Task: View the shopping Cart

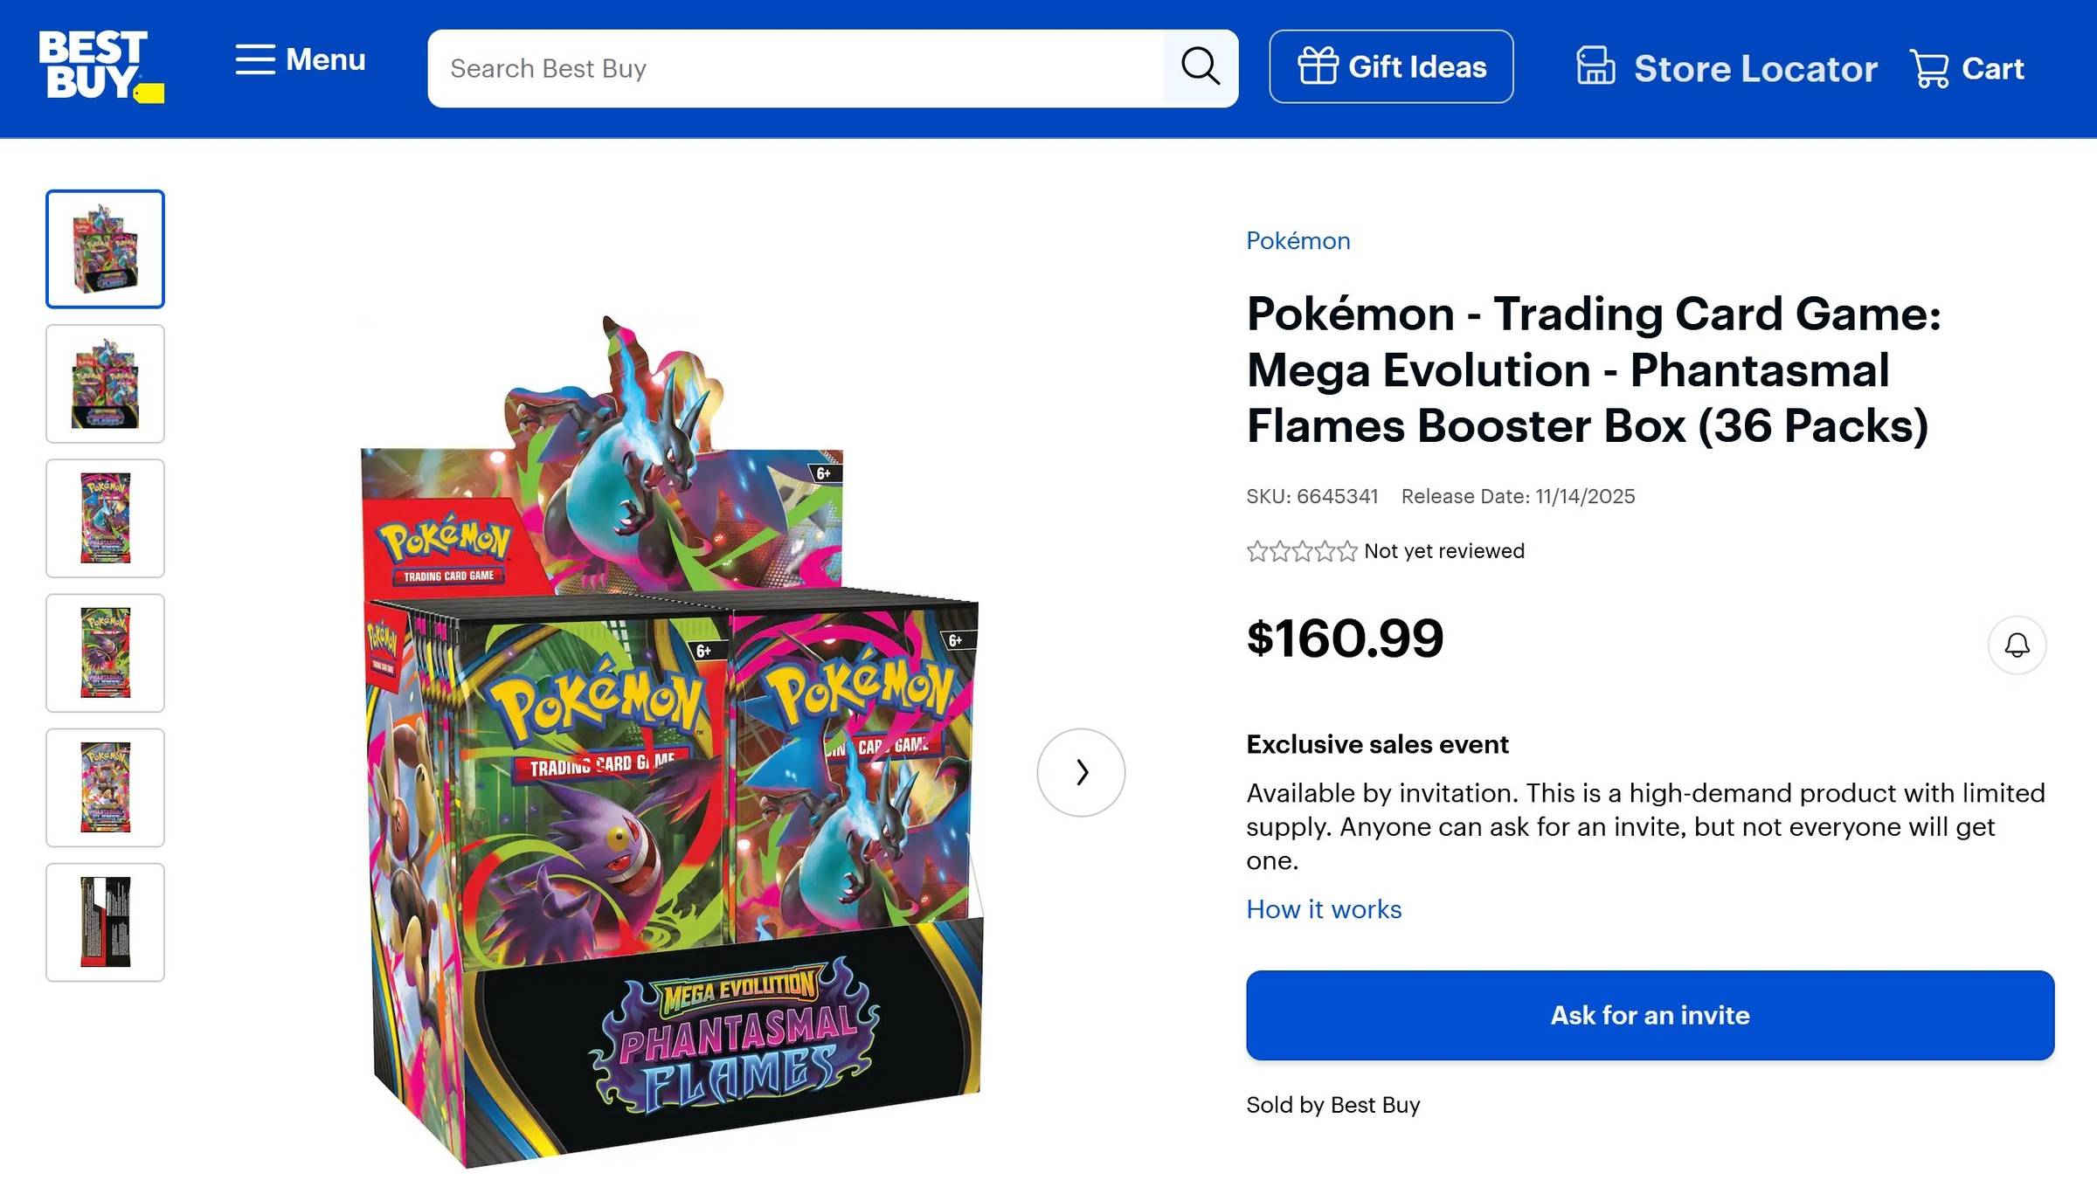Action: tap(1967, 68)
